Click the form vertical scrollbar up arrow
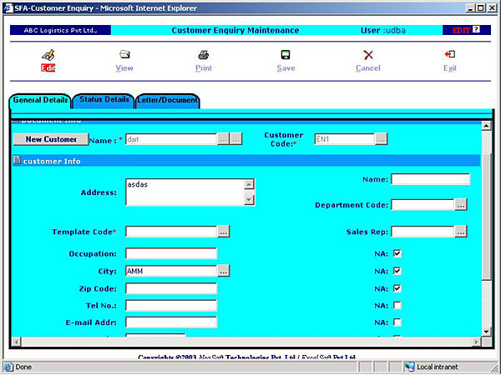 [486, 126]
